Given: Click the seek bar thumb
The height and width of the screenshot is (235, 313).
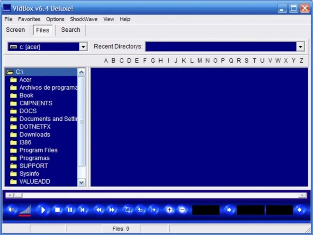Looking at the screenshot, I should click(18, 195).
